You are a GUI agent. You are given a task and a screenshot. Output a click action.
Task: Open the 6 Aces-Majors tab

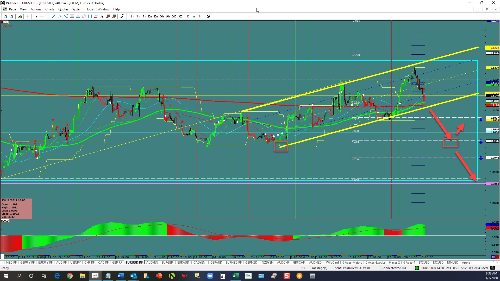352,263
